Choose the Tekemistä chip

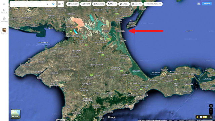99,4
